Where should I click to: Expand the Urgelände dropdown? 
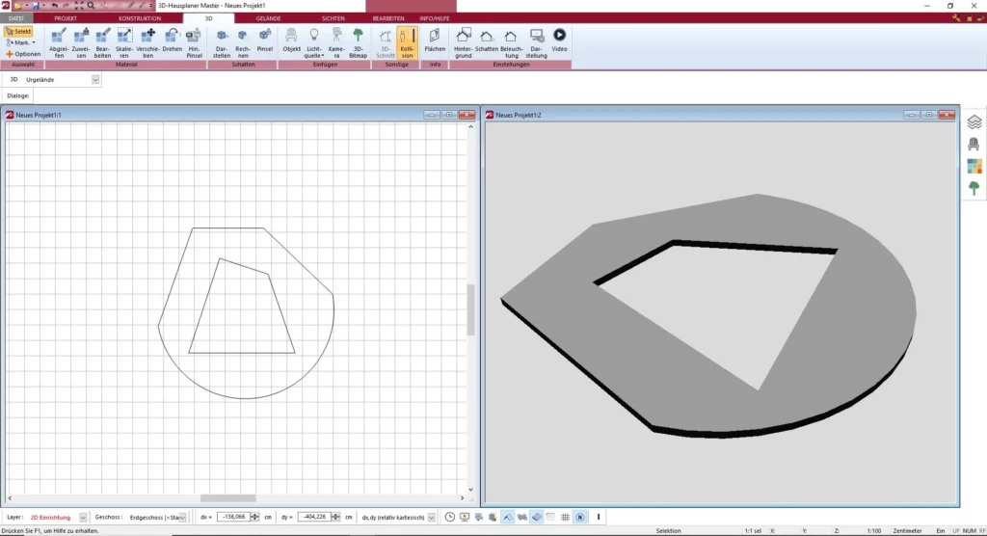[x=95, y=80]
